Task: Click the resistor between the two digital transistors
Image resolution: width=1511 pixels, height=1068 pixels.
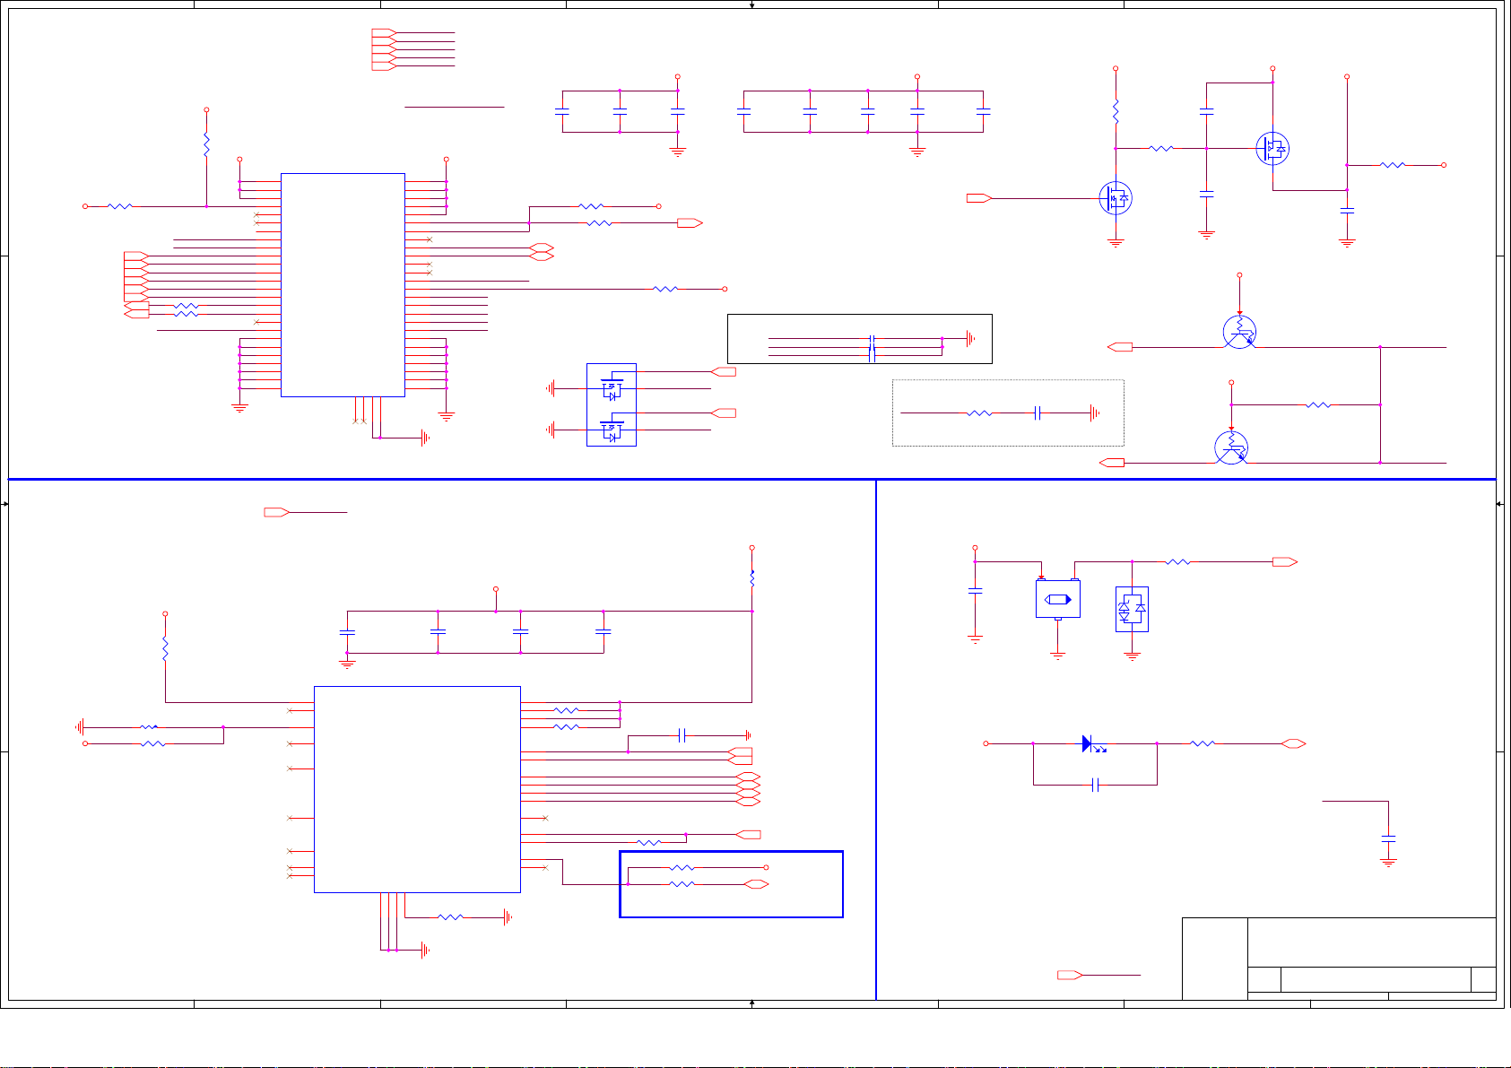Action: (1318, 404)
